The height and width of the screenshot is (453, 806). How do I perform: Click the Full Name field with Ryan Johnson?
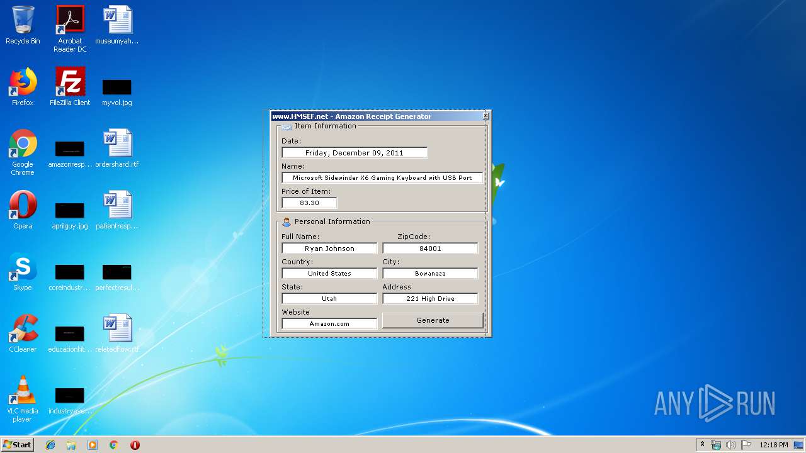329,249
